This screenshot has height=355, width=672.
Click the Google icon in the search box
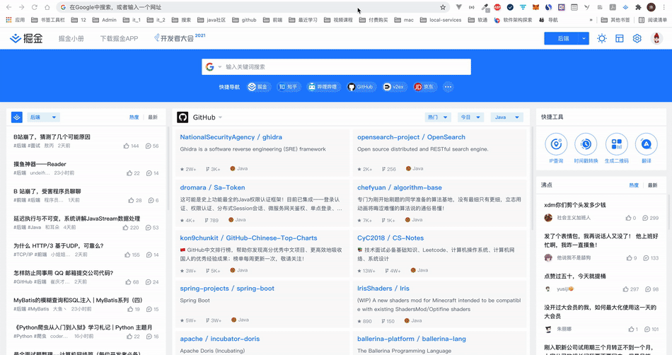pos(209,66)
